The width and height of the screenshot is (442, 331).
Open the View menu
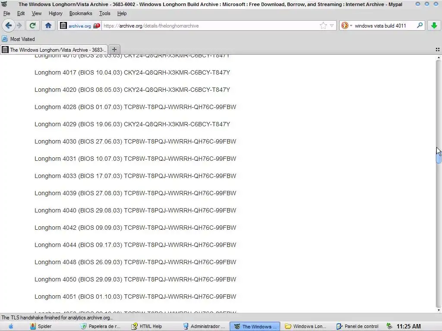point(36,13)
